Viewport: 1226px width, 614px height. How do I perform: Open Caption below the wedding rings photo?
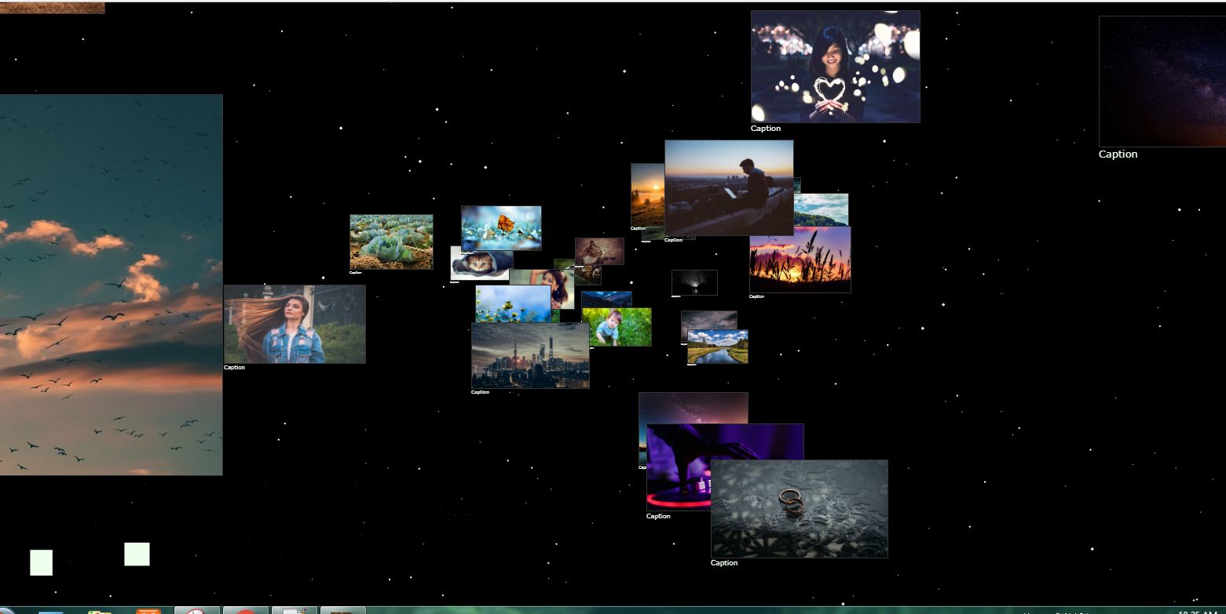coord(723,562)
